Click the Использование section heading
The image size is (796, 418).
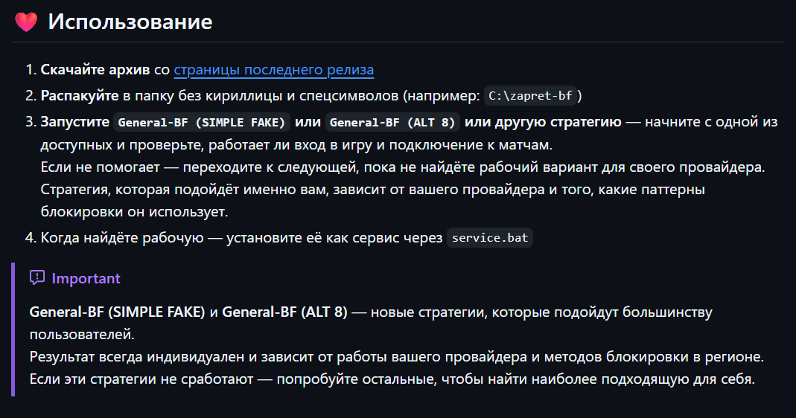130,22
